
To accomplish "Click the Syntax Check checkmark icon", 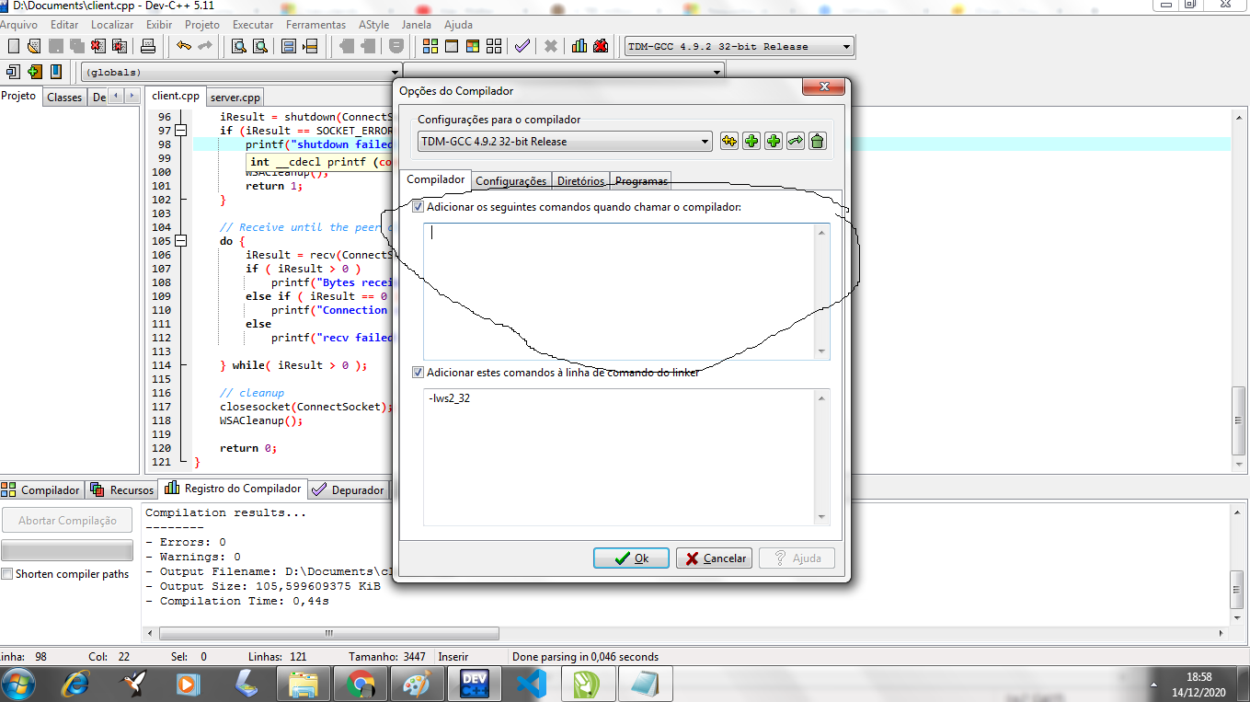I will [522, 46].
